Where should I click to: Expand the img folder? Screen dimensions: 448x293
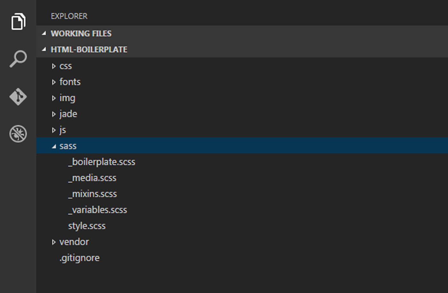pos(67,98)
